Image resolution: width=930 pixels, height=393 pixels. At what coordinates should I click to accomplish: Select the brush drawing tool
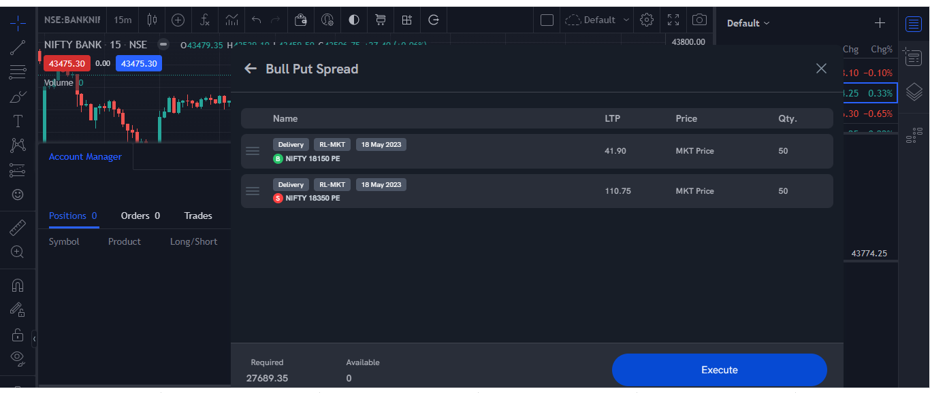pyautogui.click(x=18, y=97)
